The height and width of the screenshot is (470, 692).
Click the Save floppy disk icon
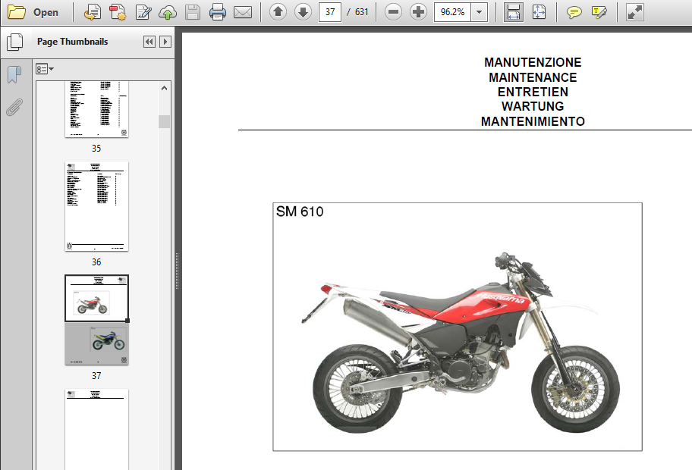(x=193, y=12)
